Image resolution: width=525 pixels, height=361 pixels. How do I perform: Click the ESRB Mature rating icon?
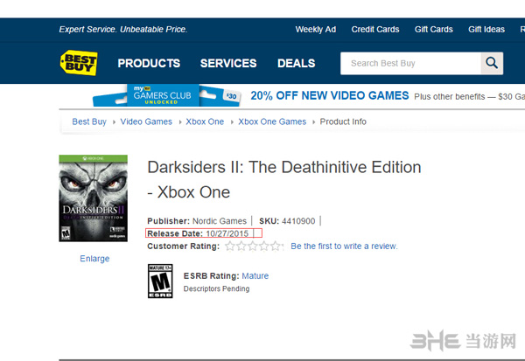[x=160, y=281]
